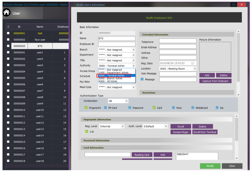Click the Reading Card button
This screenshot has height=171, width=251.
142,155
